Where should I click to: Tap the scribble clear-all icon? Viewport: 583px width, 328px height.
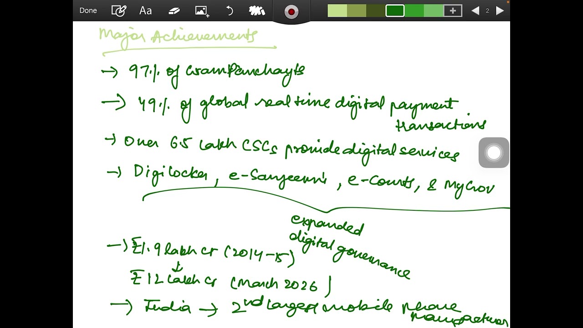tap(257, 11)
